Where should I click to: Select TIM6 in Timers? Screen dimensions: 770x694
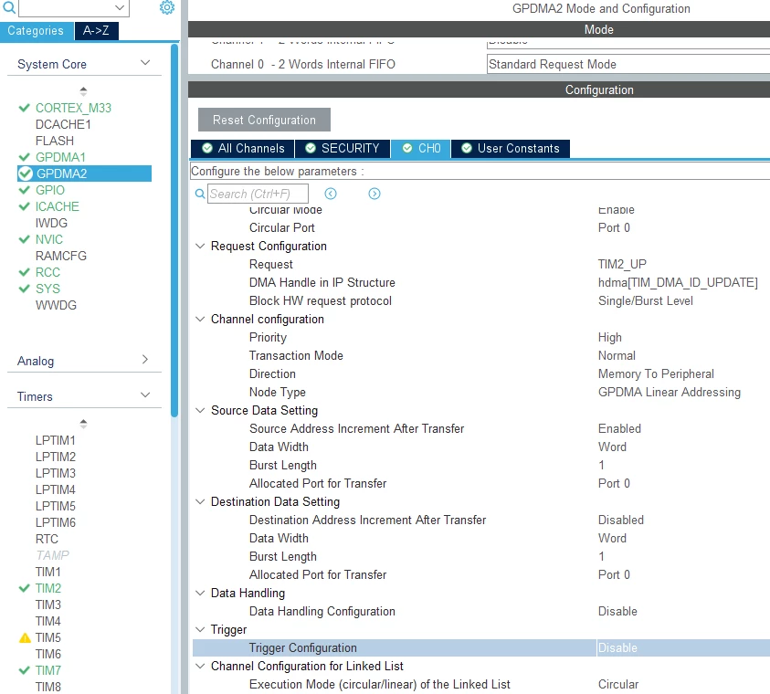[48, 654]
